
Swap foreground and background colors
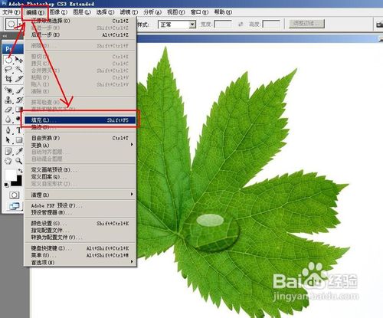20,171
